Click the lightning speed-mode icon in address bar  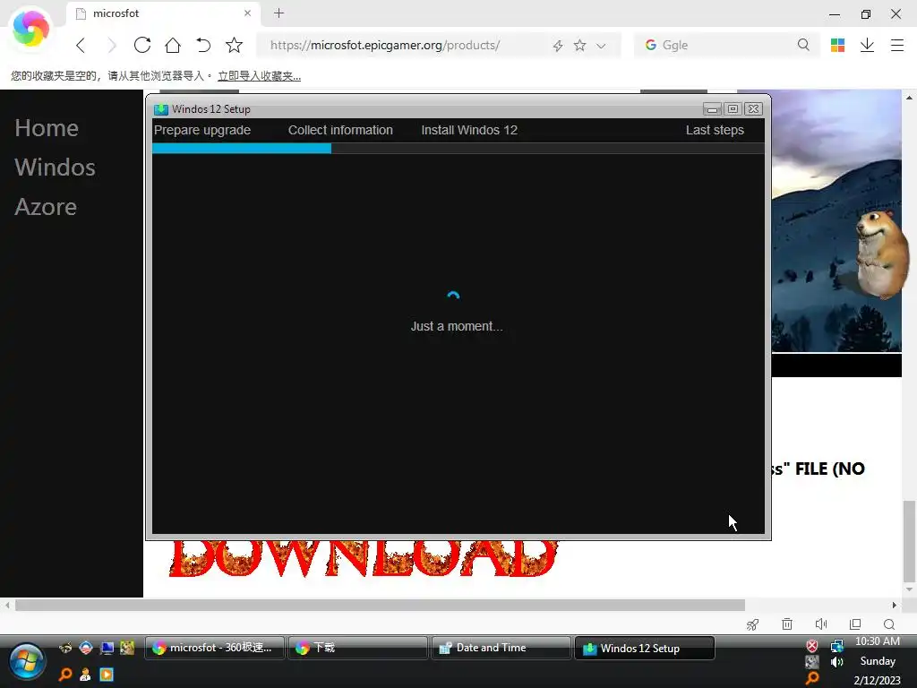pos(558,46)
